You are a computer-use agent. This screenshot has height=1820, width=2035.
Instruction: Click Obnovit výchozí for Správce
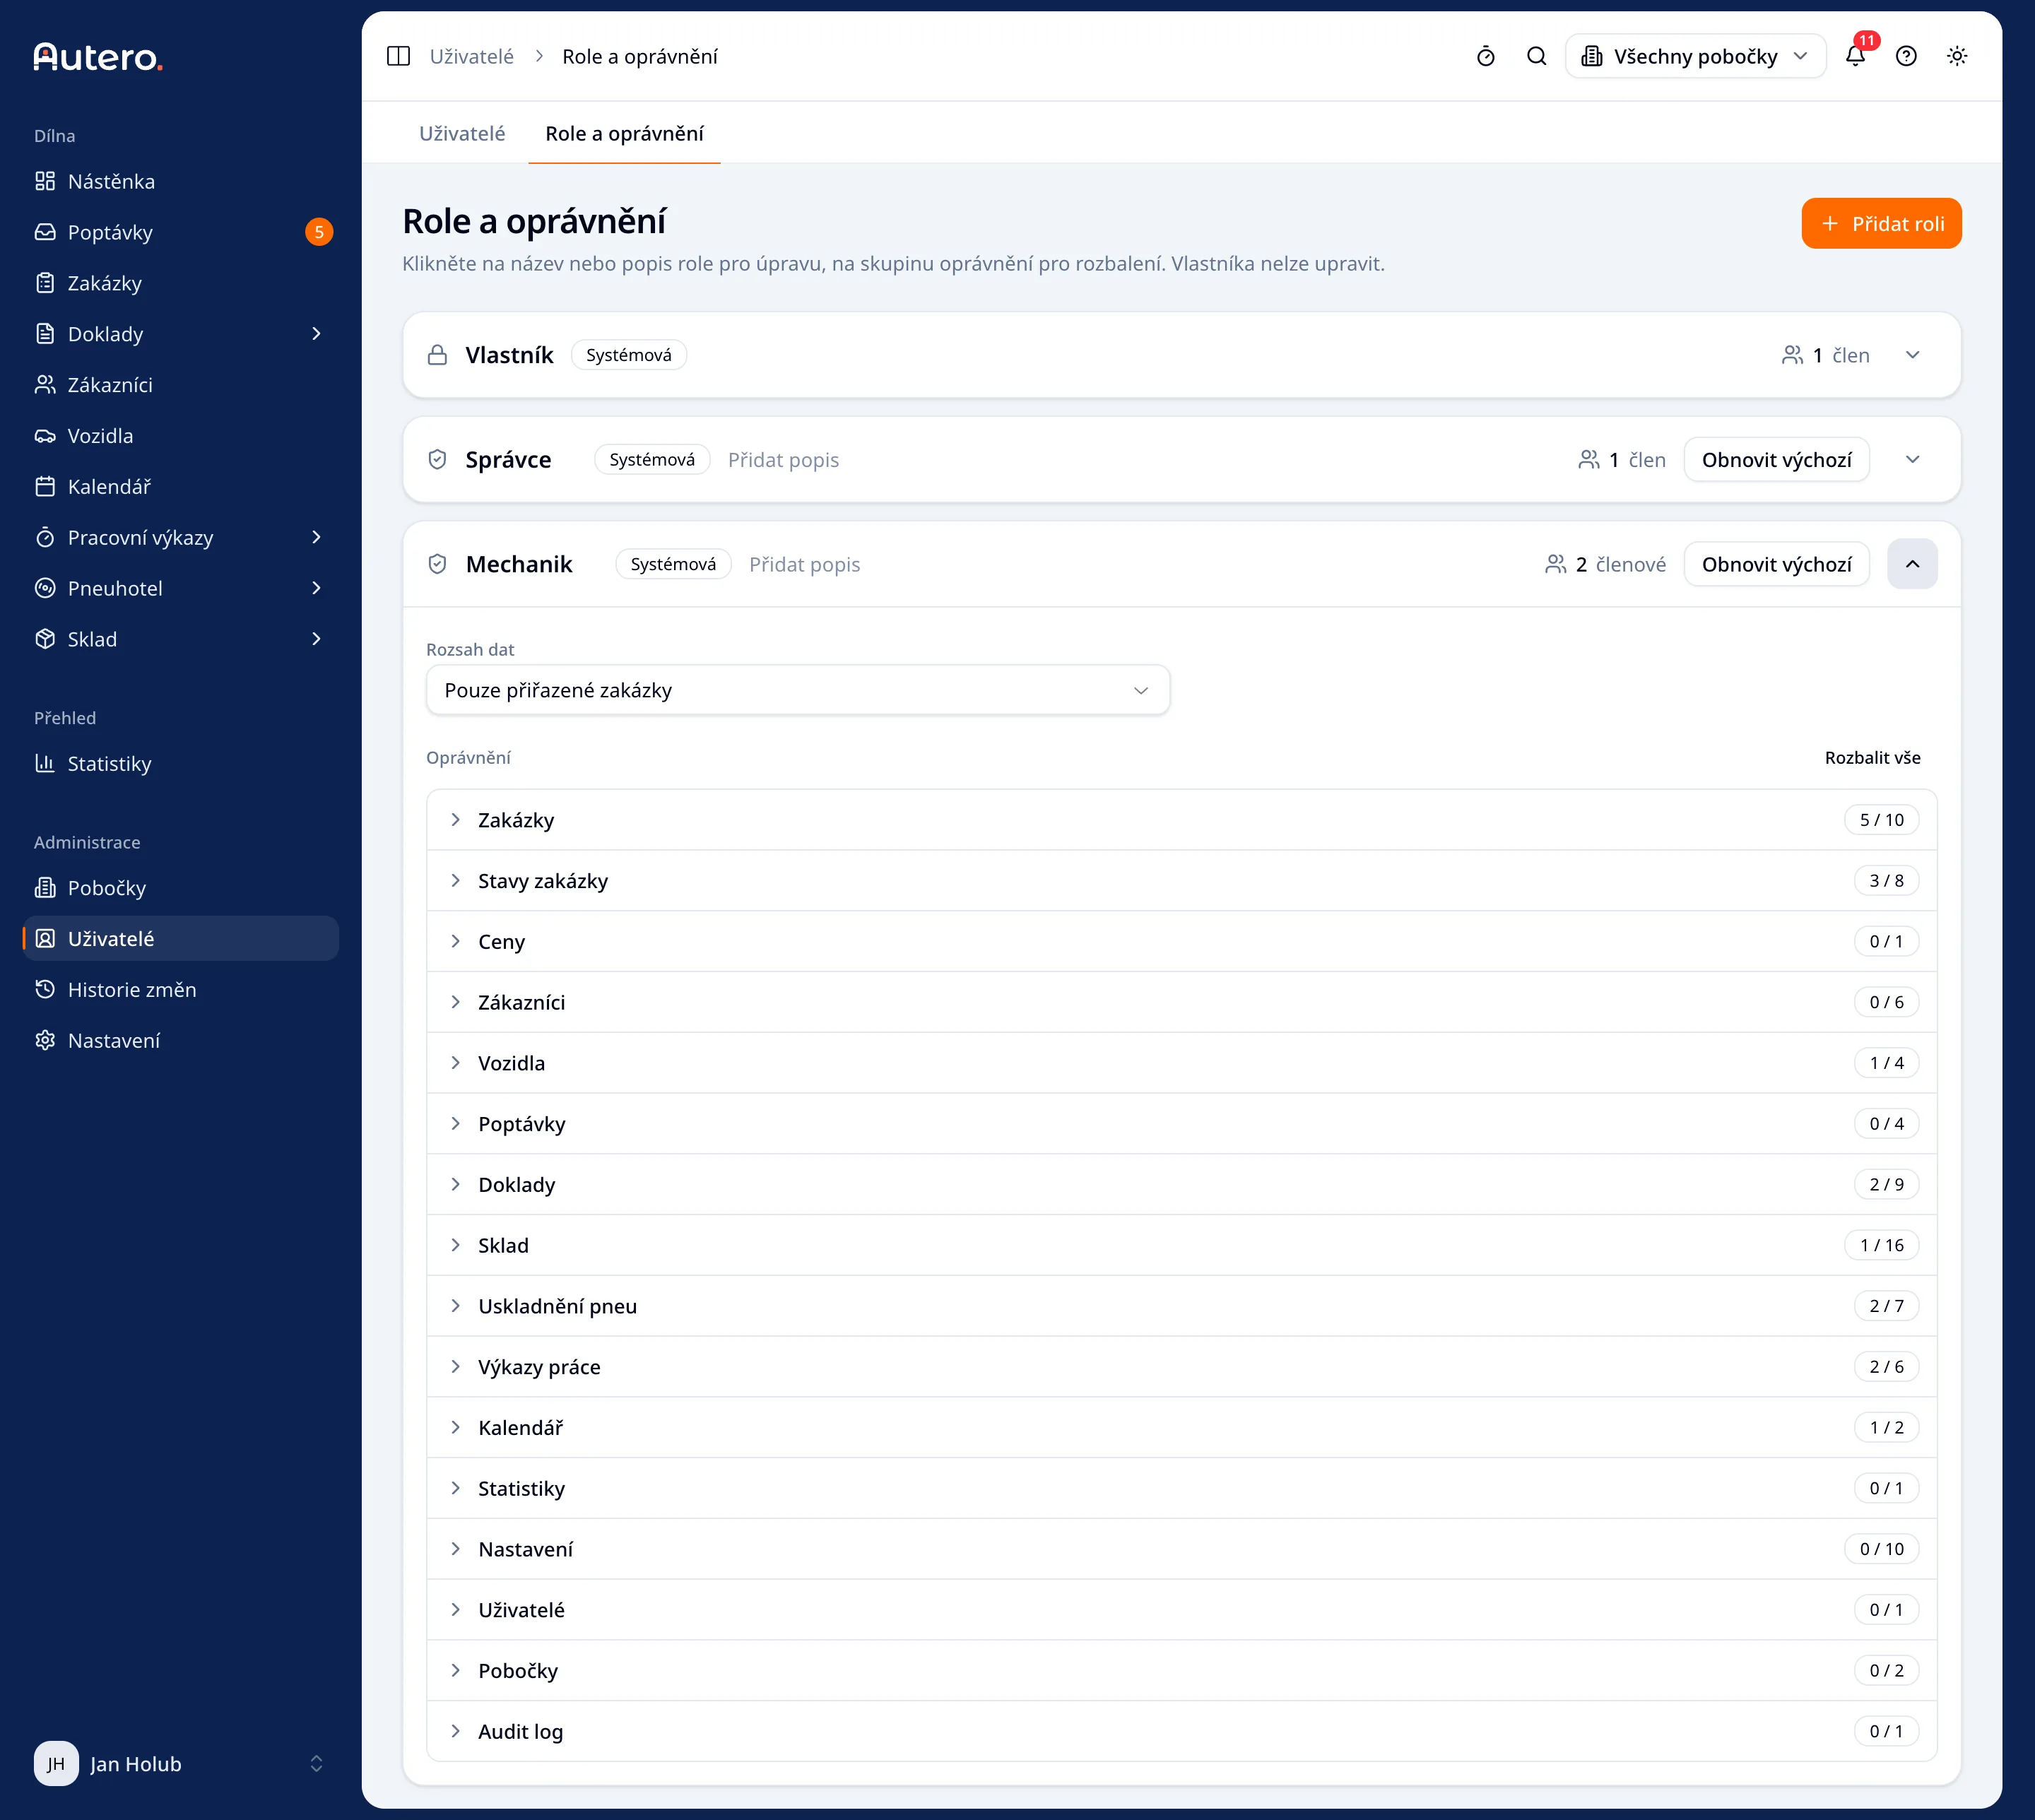click(x=1777, y=460)
